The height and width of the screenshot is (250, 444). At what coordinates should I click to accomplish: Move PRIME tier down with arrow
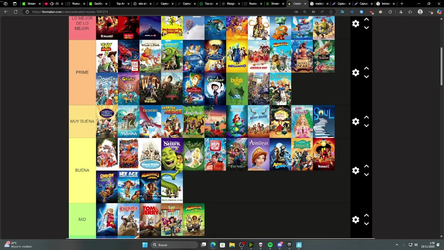tap(366, 77)
